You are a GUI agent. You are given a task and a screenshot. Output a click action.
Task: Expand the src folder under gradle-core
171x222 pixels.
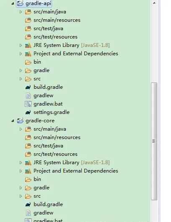coord(21,196)
